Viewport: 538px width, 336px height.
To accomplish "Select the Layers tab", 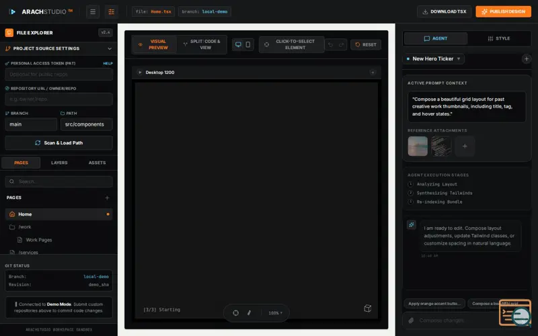I will [59, 163].
